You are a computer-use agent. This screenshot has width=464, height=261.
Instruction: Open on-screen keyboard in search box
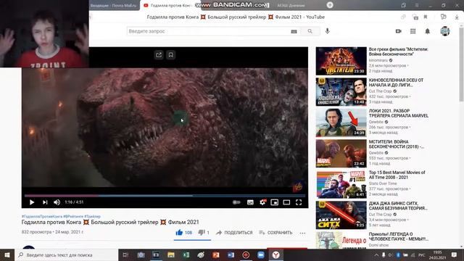click(x=294, y=31)
